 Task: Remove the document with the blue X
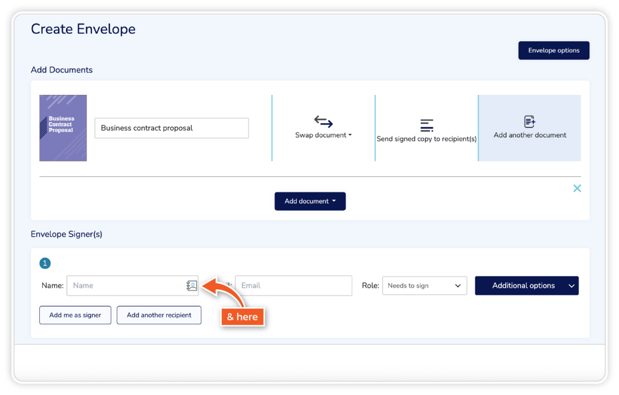[577, 188]
